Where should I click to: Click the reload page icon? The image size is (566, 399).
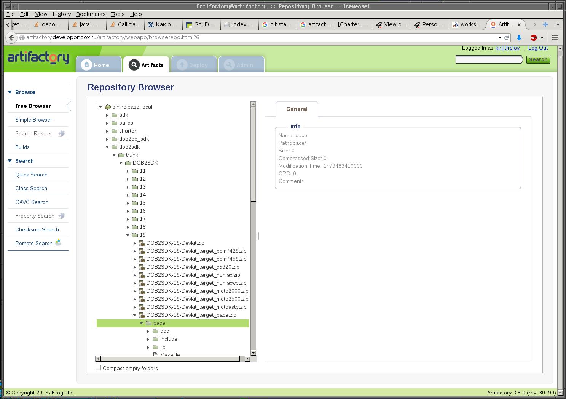click(x=507, y=37)
